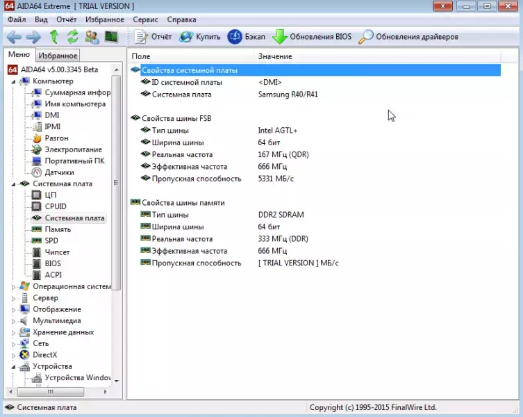The image size is (523, 417).
Task: Select Суммарная информация in the tree
Action: (72, 92)
